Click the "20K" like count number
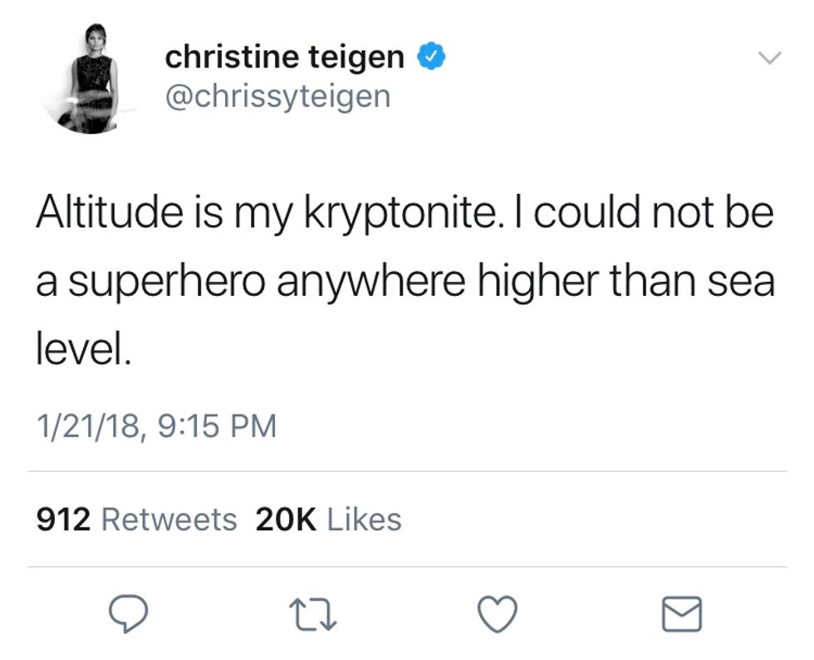This screenshot has width=814, height=660. (x=287, y=520)
